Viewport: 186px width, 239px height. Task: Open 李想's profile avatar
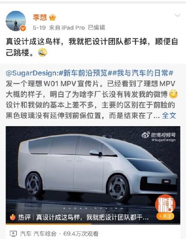click(16, 21)
